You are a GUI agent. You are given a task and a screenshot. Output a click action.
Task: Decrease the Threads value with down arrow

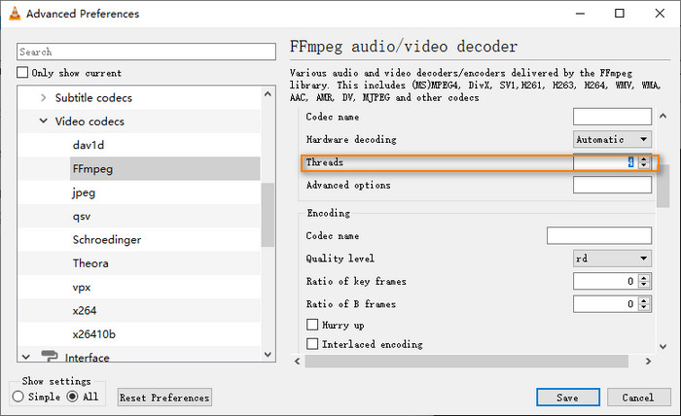pos(644,165)
